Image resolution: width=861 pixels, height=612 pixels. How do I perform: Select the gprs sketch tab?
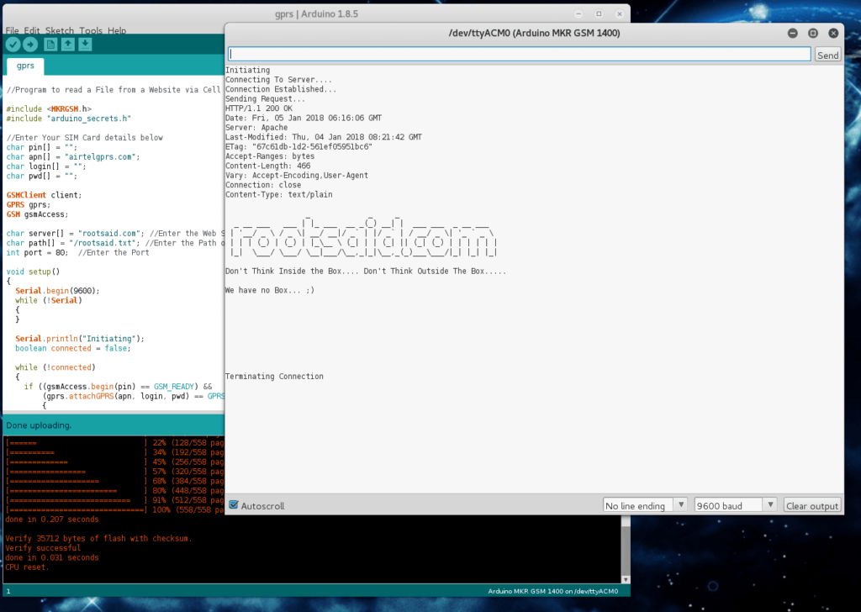pos(24,66)
